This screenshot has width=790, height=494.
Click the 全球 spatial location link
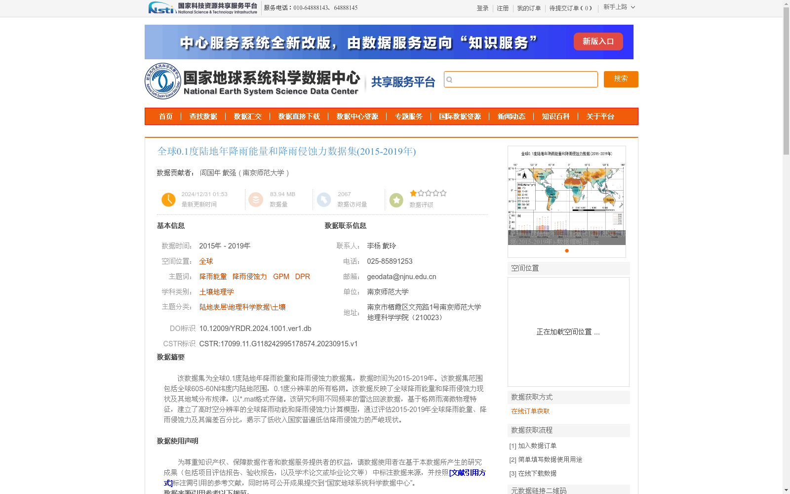point(206,261)
